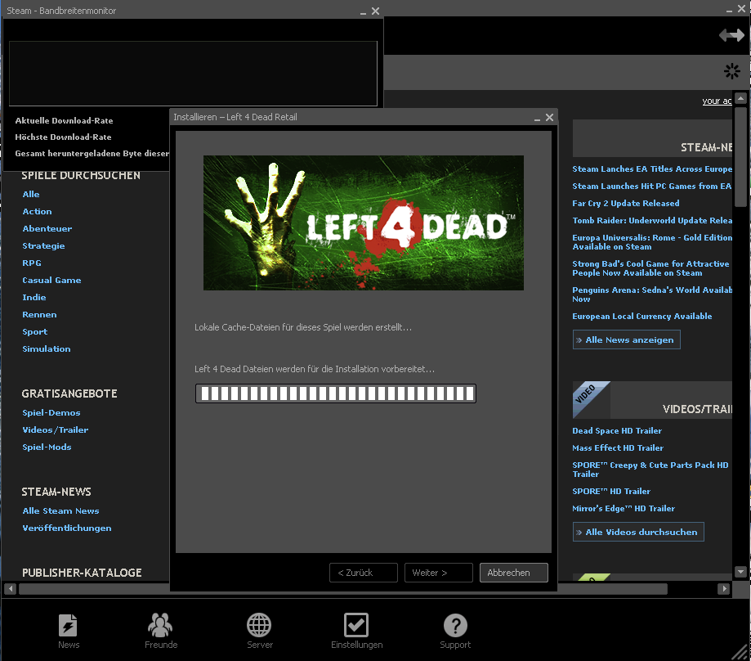Open Einstellungen checkmark icon
Screen dimensions: 751x661
coord(356,625)
